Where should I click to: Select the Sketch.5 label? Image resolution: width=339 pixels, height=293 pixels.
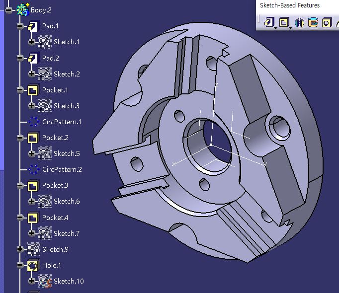click(67, 153)
